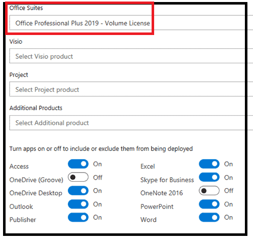Turn off the Access app toggle
The height and width of the screenshot is (243, 253).
click(x=78, y=164)
